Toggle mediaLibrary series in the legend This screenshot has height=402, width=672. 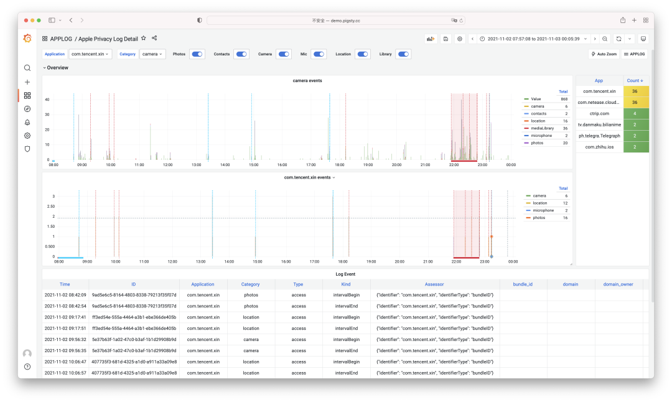pos(541,128)
